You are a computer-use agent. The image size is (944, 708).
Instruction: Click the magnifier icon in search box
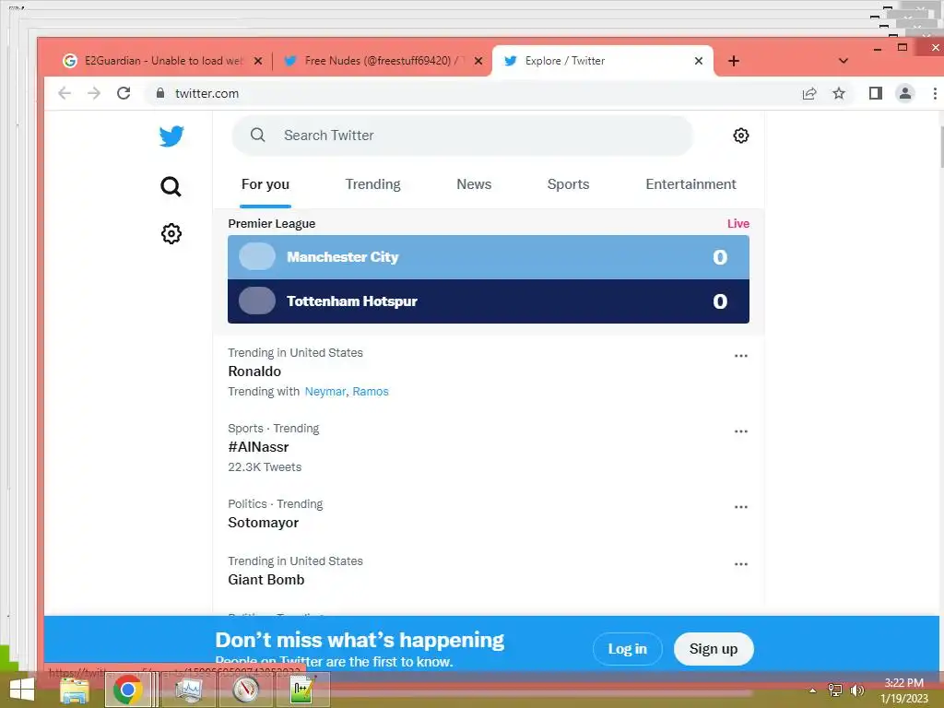click(x=258, y=135)
